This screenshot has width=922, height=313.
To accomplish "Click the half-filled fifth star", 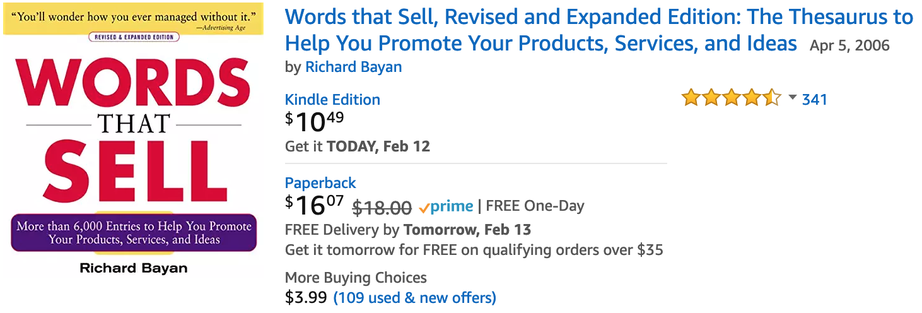I will pyautogui.click(x=772, y=98).
